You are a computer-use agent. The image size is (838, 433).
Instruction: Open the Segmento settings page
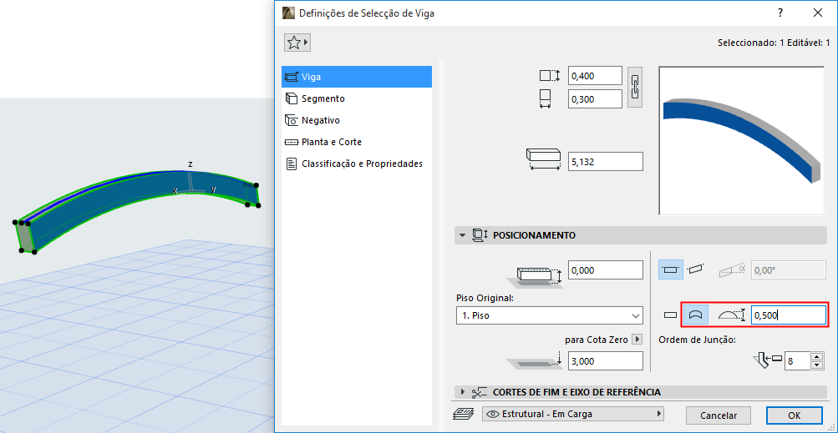click(x=357, y=98)
